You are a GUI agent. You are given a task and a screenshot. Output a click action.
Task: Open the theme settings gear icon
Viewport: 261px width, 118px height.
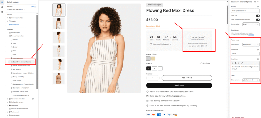[x=2, y=7]
